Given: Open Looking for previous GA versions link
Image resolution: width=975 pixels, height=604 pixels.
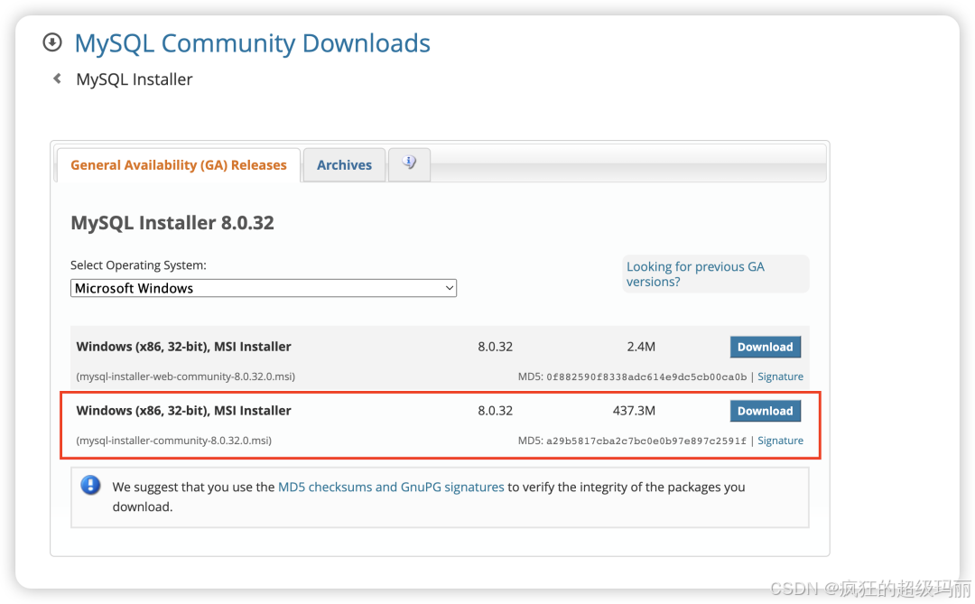Looking at the screenshot, I should tap(695, 274).
